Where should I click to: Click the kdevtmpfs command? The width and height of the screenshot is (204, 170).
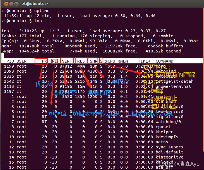click(167, 137)
